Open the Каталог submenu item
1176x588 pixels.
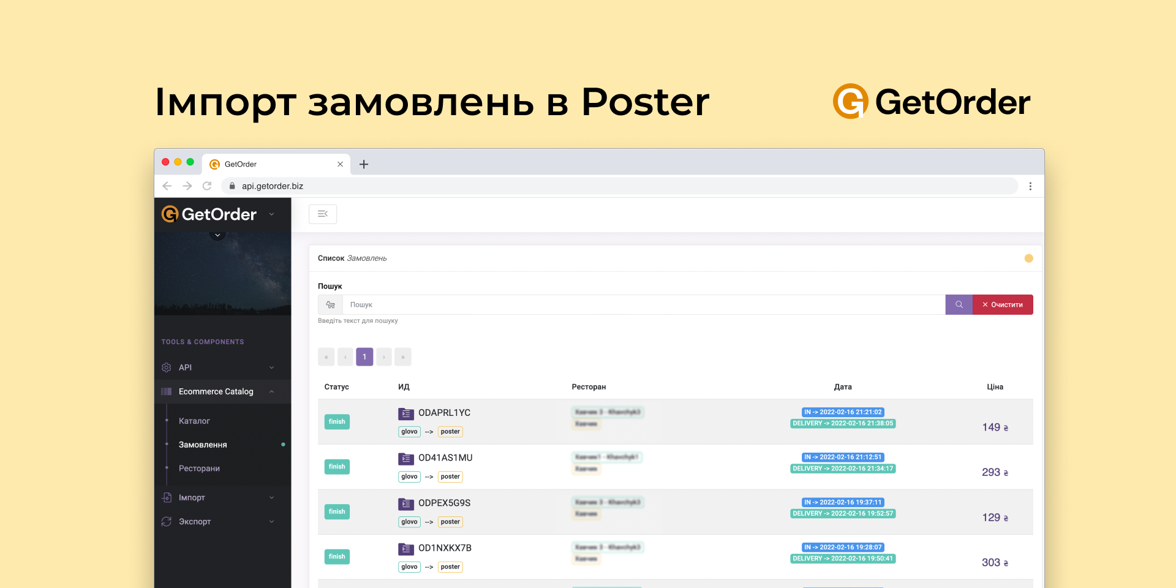coord(194,421)
